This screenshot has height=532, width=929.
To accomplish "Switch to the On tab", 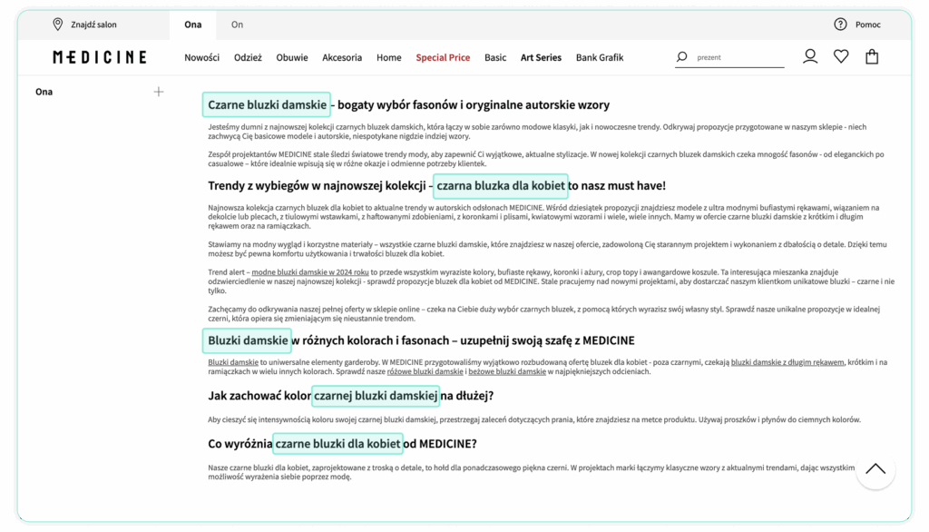I will 237,25.
